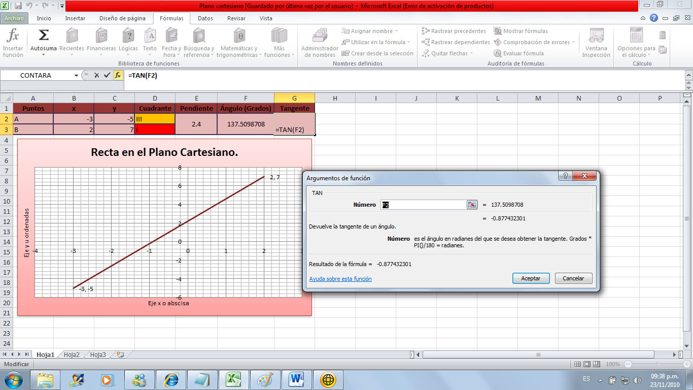The image size is (693, 390).
Task: Open the Insertar función dialog
Action: pos(13,43)
